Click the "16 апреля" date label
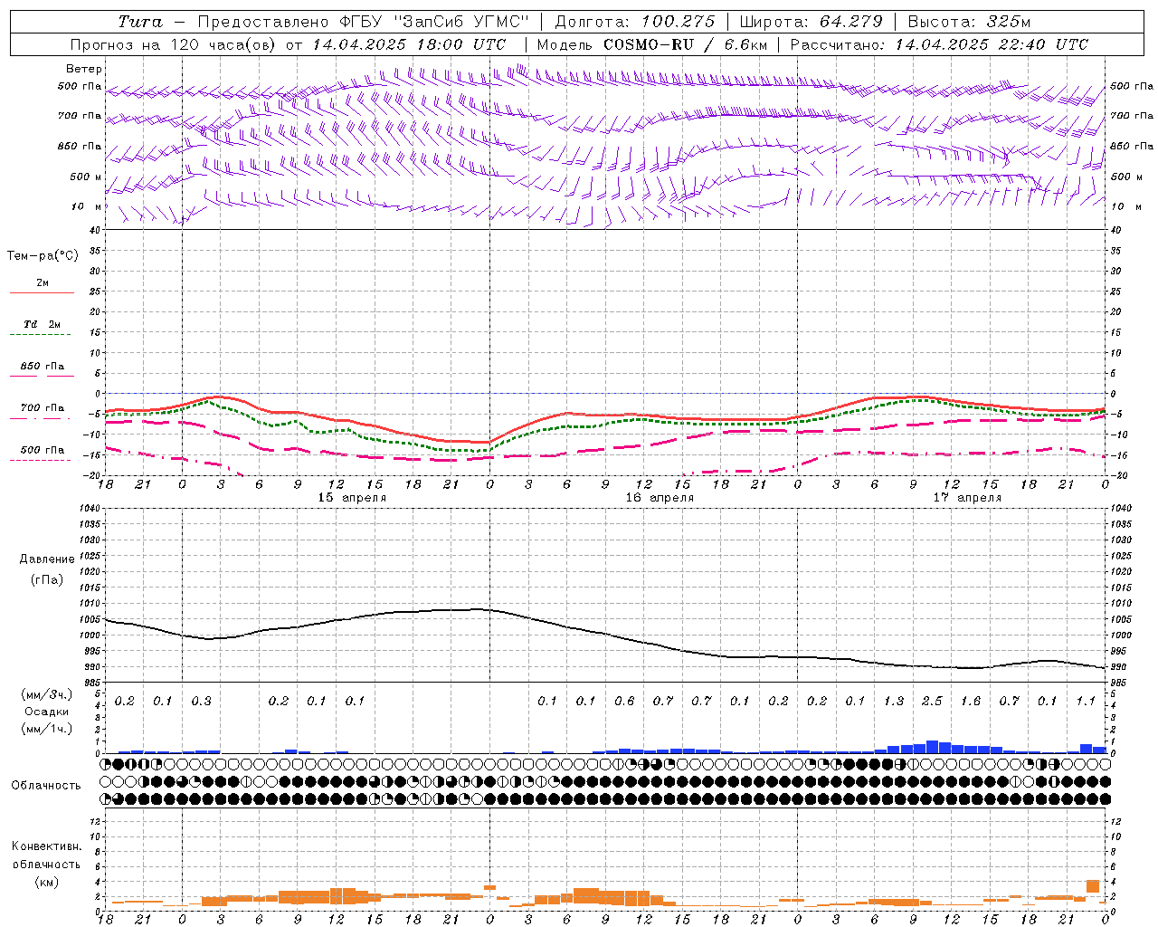Screen dimensions: 1158x927 coord(660,498)
